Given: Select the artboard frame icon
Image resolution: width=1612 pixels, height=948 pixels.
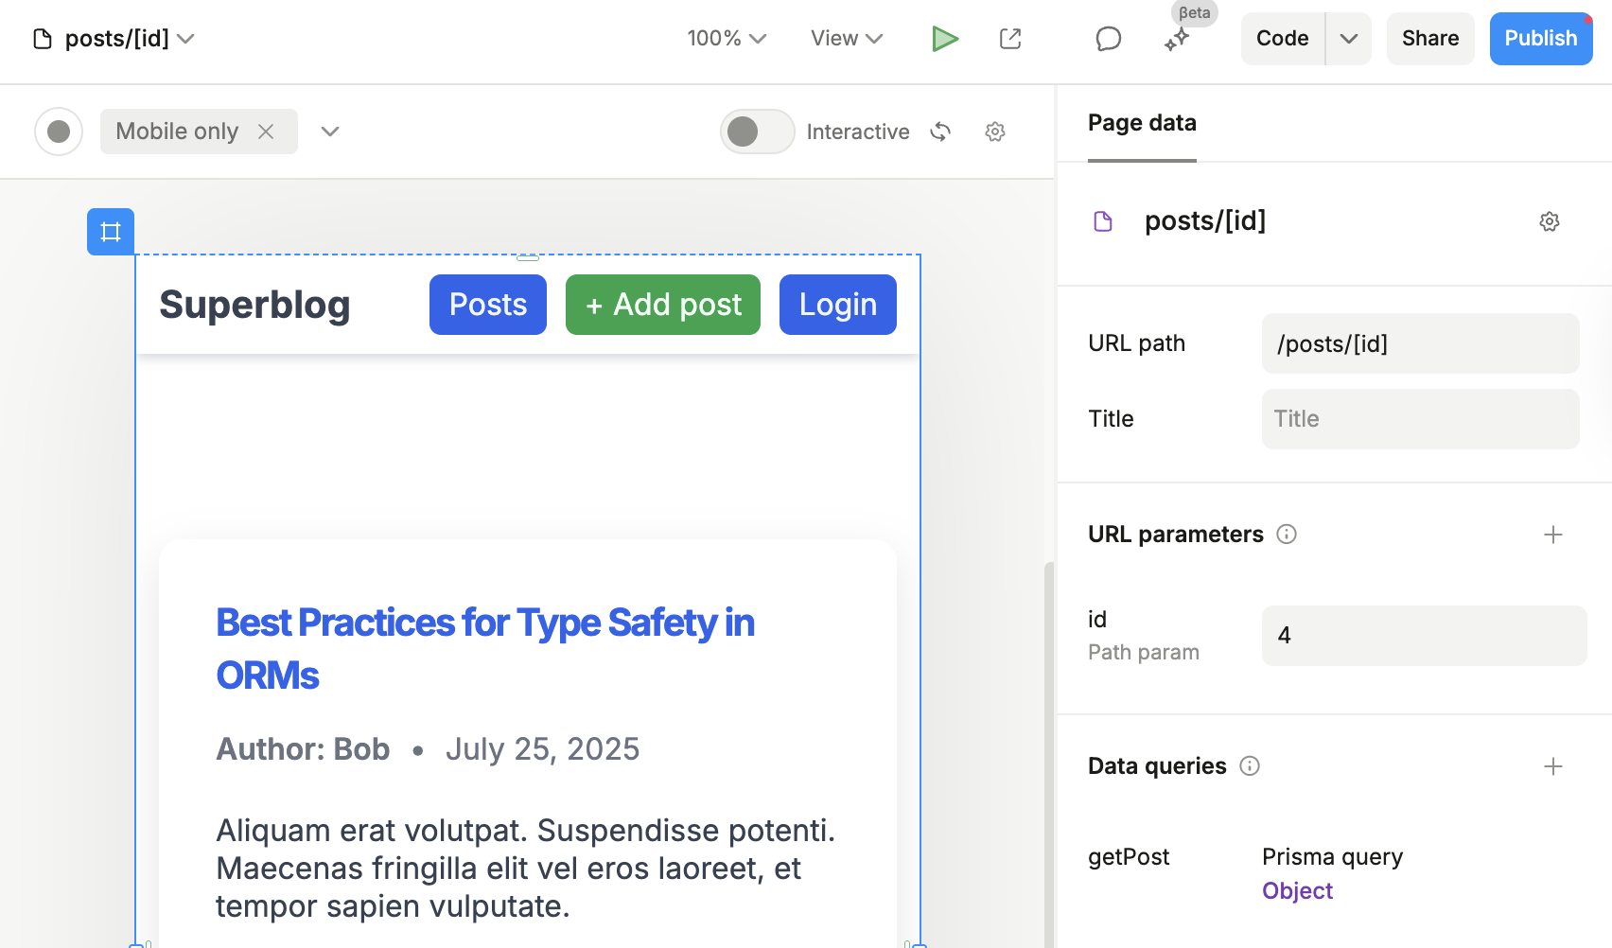Looking at the screenshot, I should [111, 232].
